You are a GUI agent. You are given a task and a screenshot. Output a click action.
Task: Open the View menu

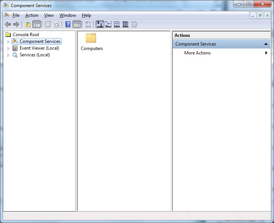49,15
